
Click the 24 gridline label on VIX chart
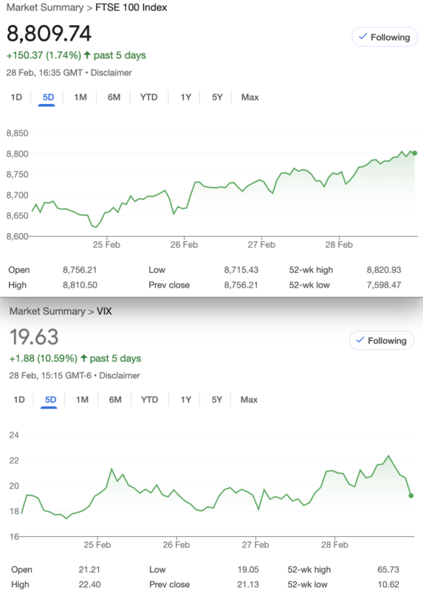(x=14, y=435)
